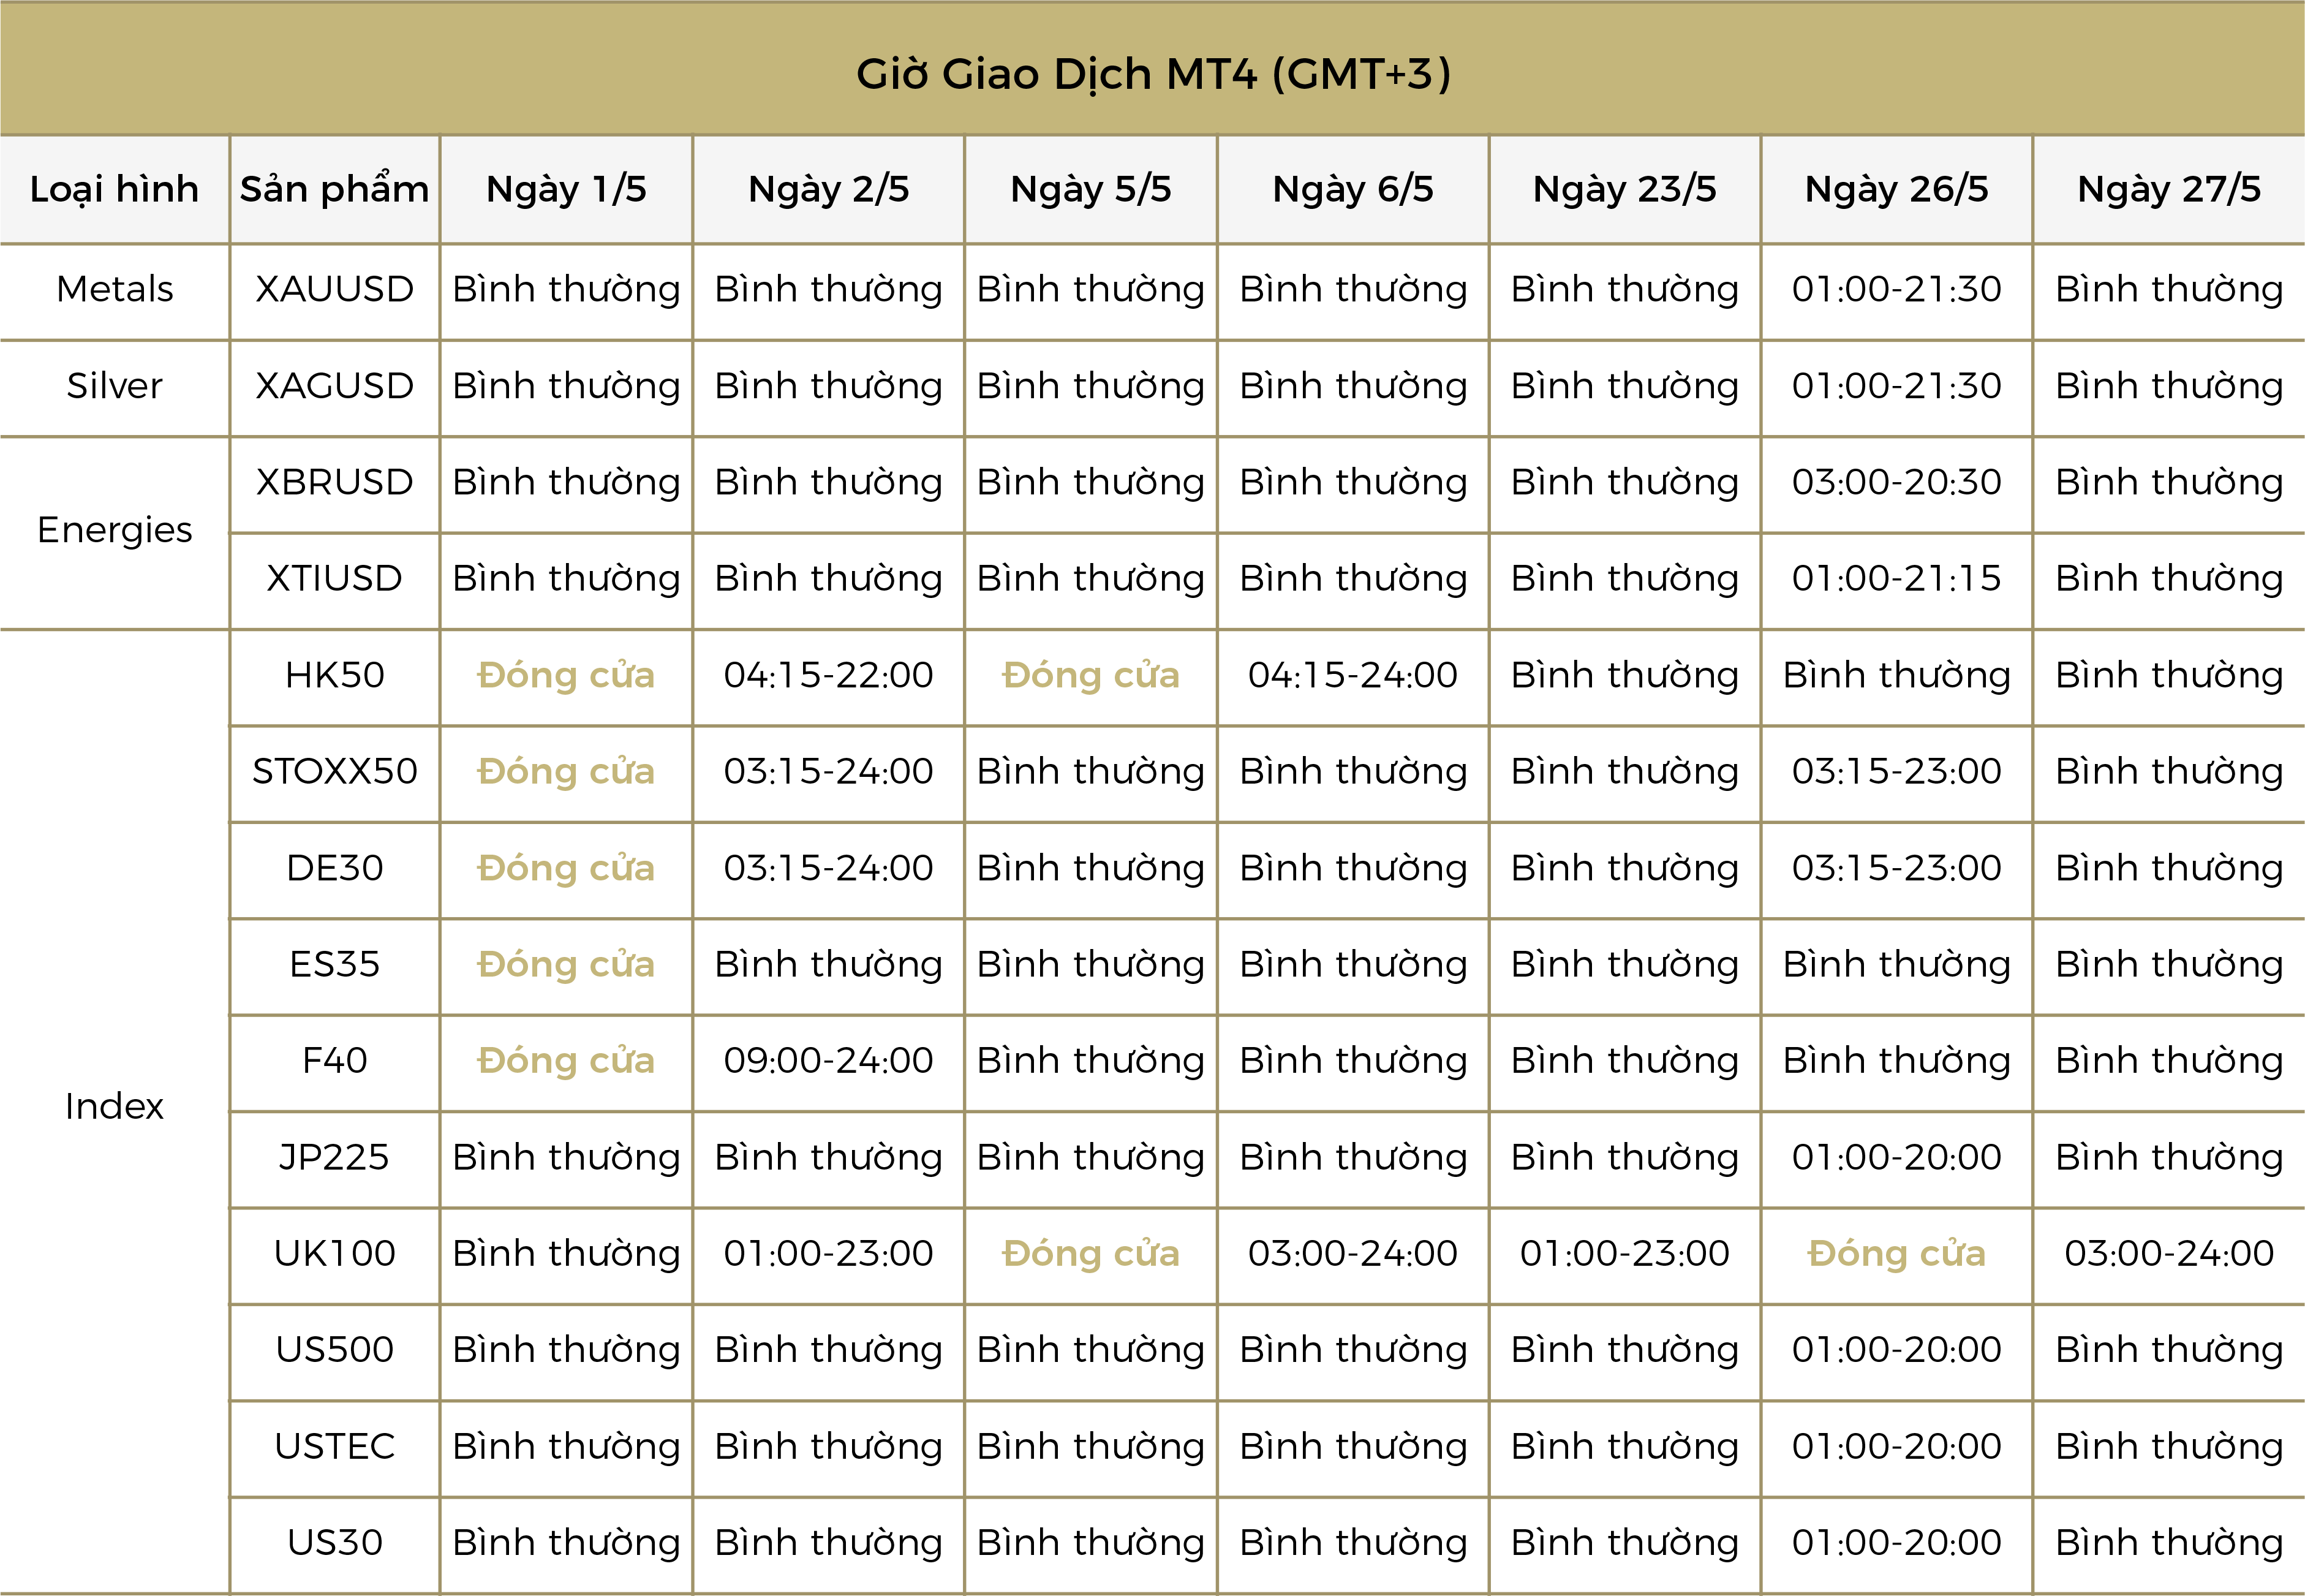The height and width of the screenshot is (1596, 2305).
Task: Select the "Loại hình" column header
Action: pyautogui.click(x=115, y=189)
